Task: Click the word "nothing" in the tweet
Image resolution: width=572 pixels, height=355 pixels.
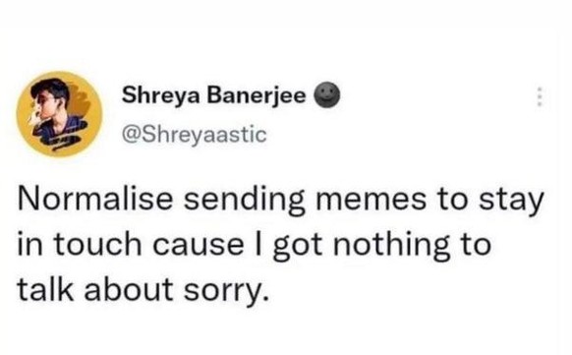Action: click(x=391, y=245)
